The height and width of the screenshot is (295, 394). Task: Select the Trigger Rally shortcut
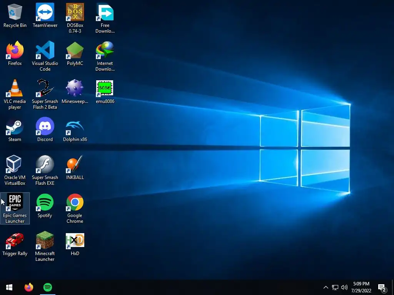point(15,244)
